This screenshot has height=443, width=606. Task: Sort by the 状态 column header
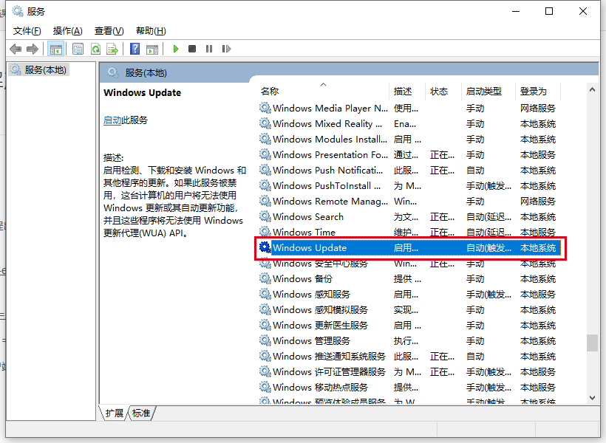coord(443,91)
